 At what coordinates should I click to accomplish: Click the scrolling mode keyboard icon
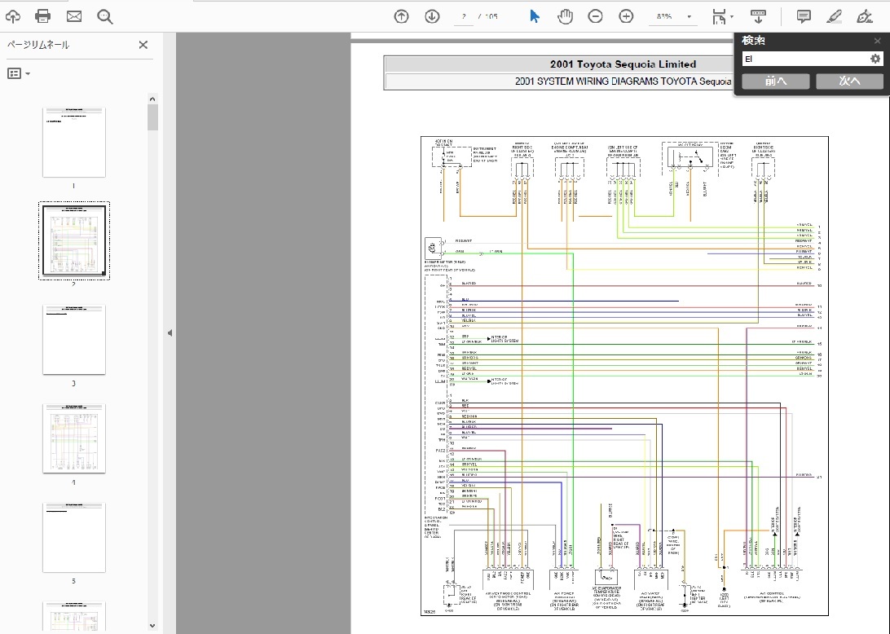tap(758, 16)
